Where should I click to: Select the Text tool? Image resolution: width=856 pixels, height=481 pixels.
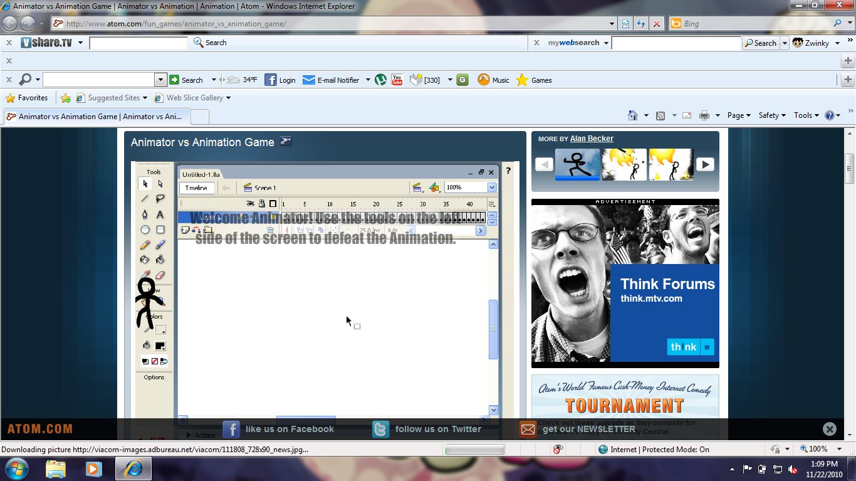(x=160, y=214)
